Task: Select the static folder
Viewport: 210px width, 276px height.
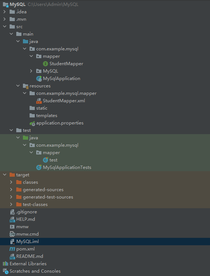Action: point(42,108)
